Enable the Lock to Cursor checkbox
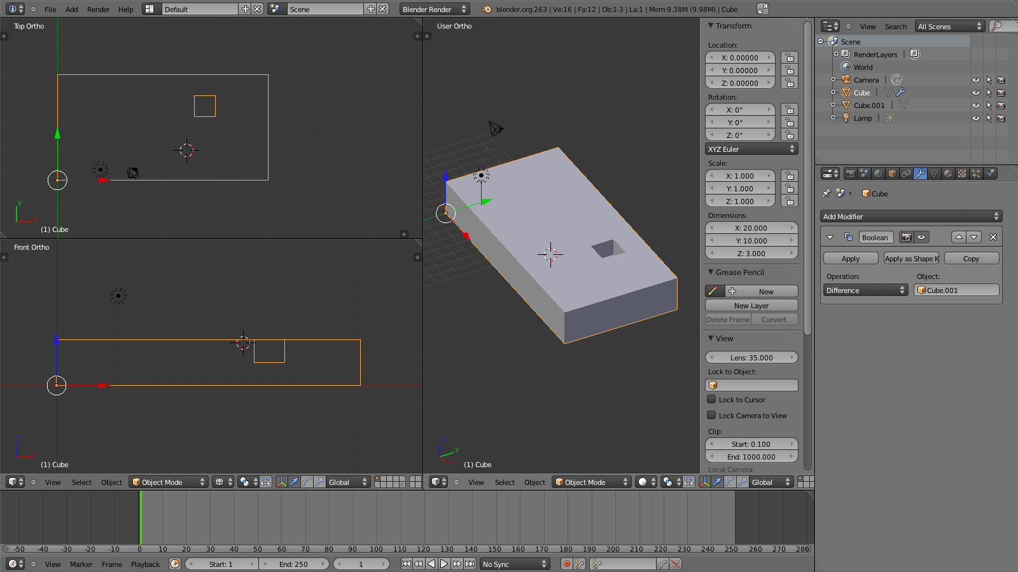1018x572 pixels. [x=712, y=400]
